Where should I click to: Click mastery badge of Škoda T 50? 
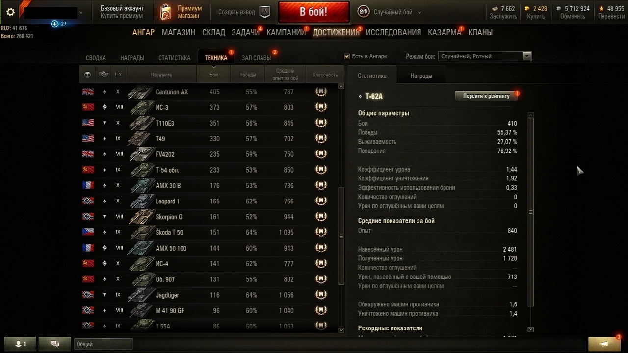click(321, 232)
